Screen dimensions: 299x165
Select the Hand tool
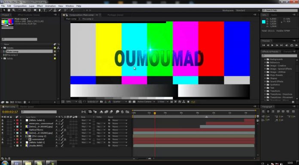[x=9, y=10]
